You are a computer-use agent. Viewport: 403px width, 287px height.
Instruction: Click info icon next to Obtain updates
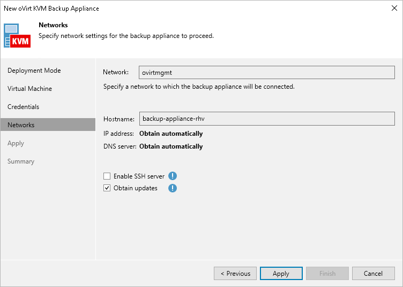[173, 188]
